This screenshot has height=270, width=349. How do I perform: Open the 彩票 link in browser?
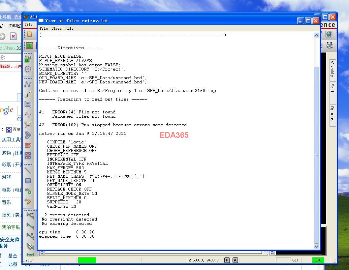click(x=6, y=165)
